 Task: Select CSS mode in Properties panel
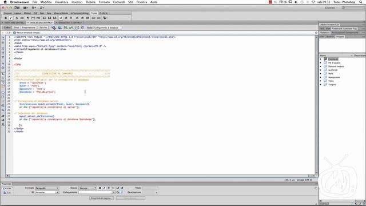(x=7, y=193)
